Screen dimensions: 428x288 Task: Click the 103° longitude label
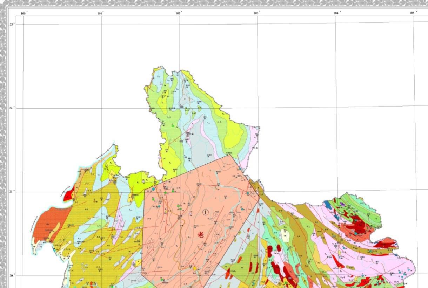pos(256,13)
